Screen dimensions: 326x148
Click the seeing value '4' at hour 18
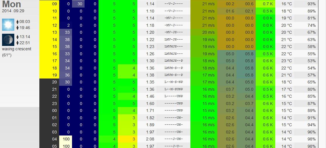pyautogui.click(x=128, y=68)
